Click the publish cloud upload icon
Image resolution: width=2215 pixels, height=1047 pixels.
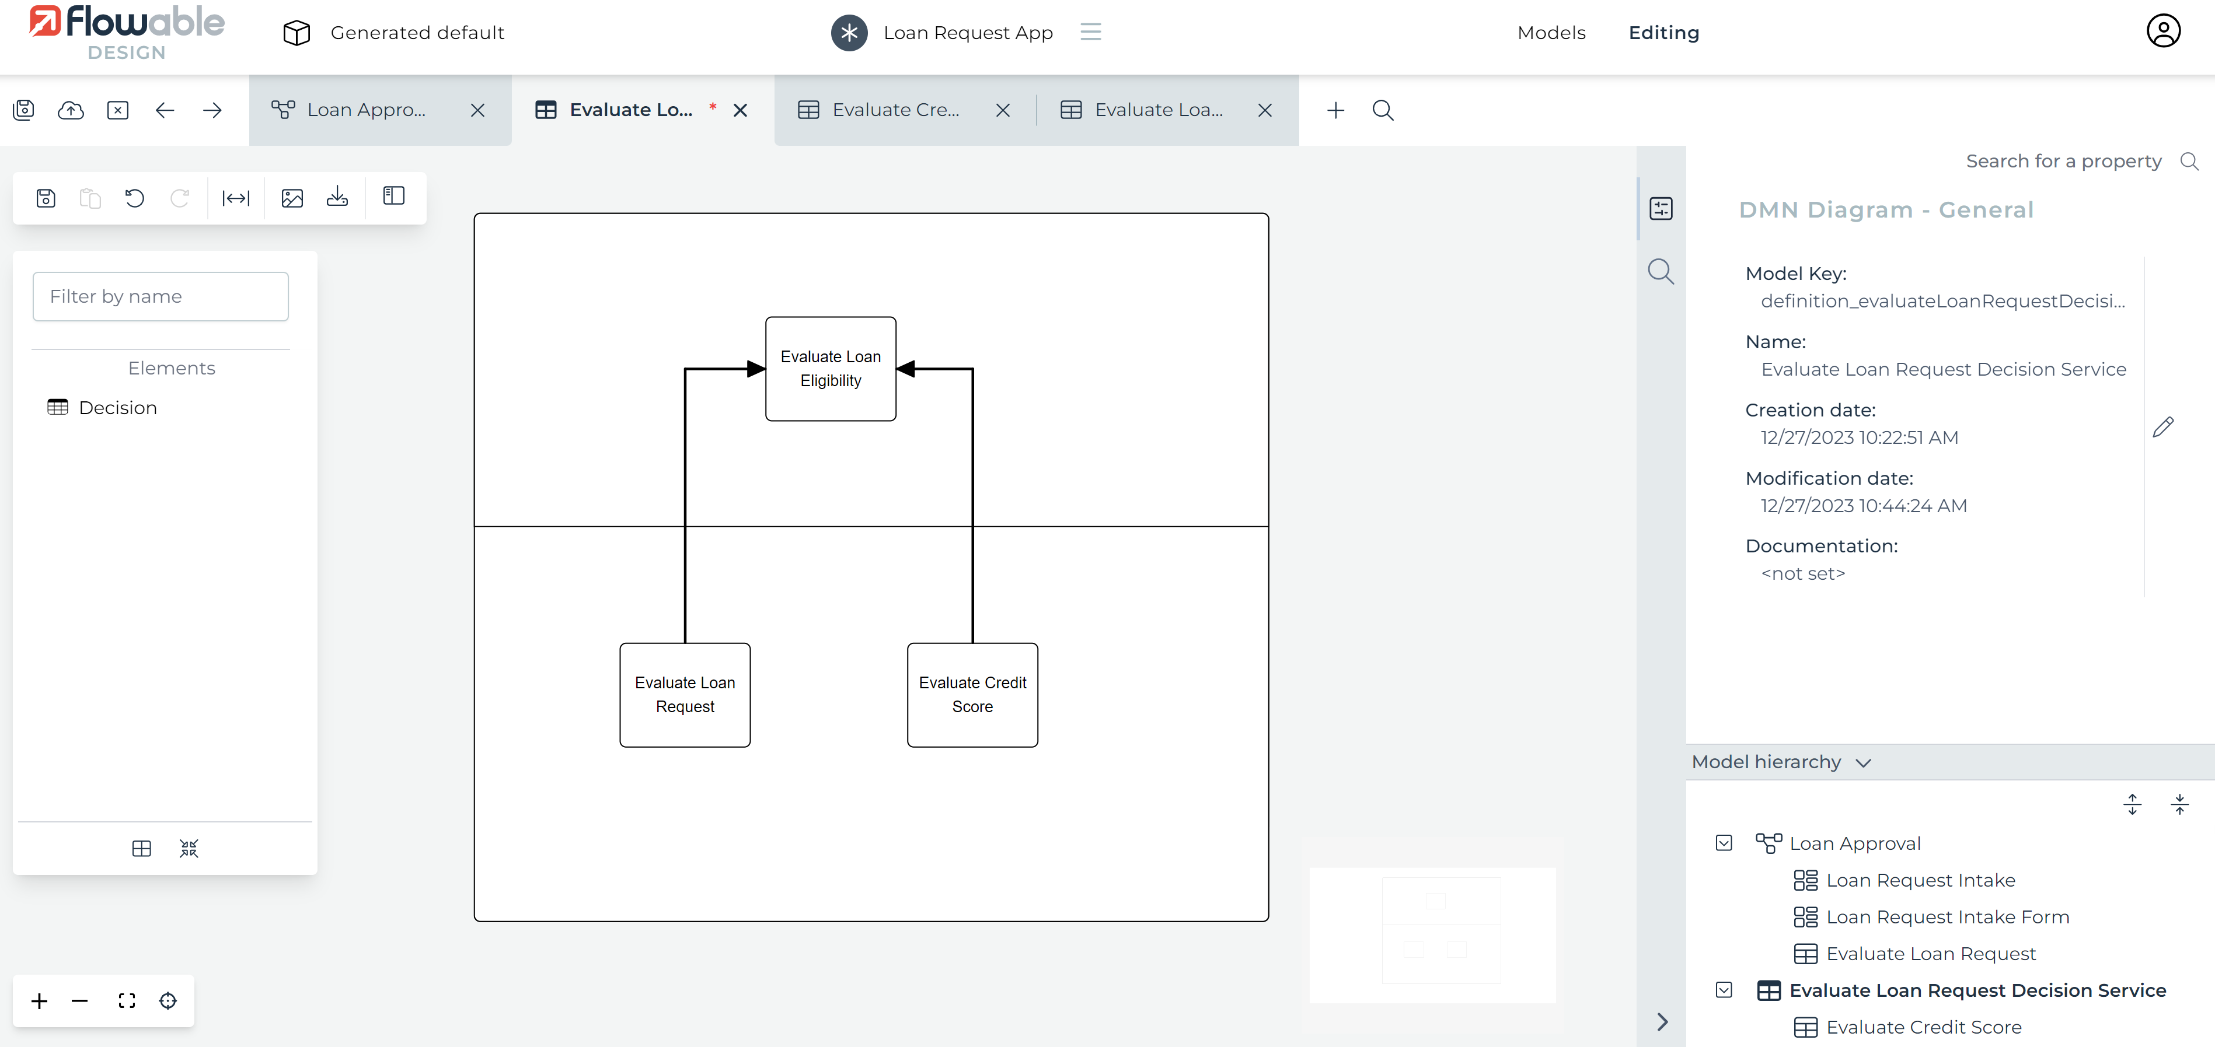click(71, 110)
